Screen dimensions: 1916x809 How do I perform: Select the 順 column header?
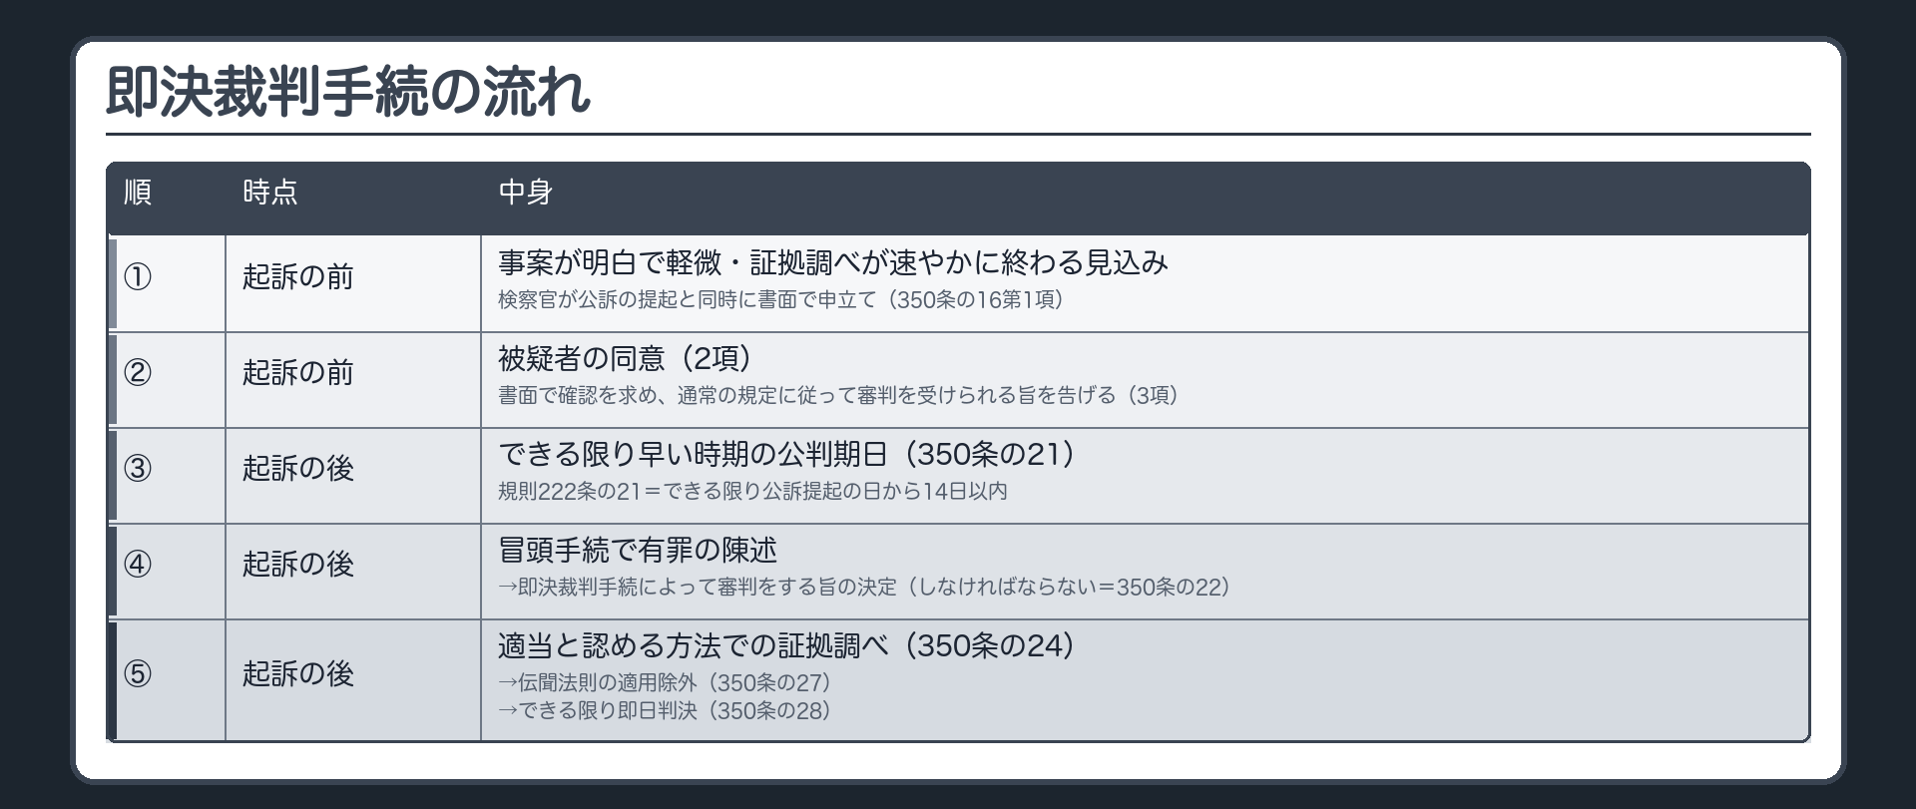pyautogui.click(x=138, y=192)
